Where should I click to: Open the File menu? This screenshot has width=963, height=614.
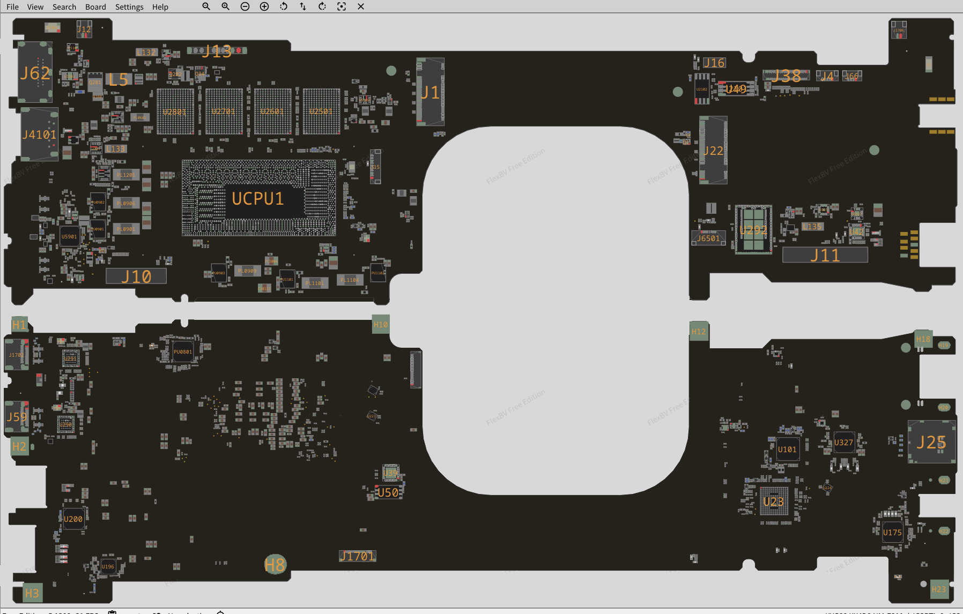pos(12,7)
